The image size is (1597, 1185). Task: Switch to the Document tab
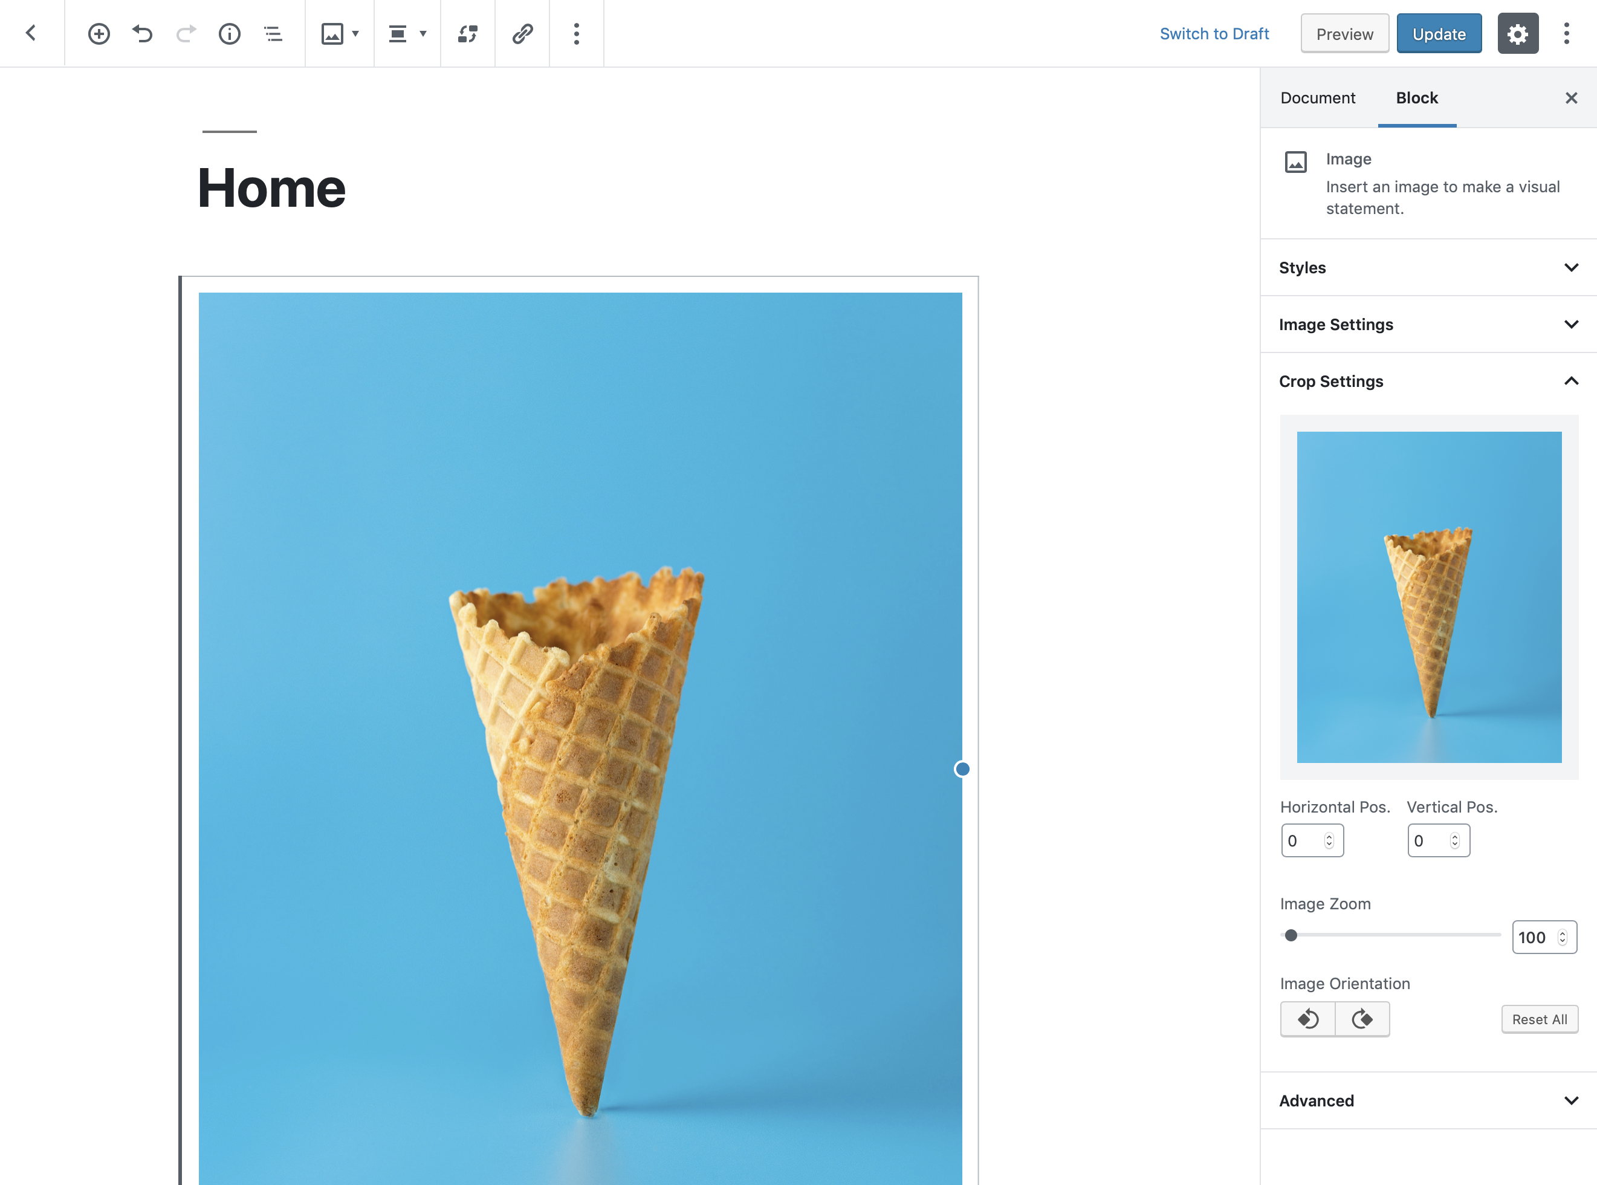pyautogui.click(x=1317, y=99)
